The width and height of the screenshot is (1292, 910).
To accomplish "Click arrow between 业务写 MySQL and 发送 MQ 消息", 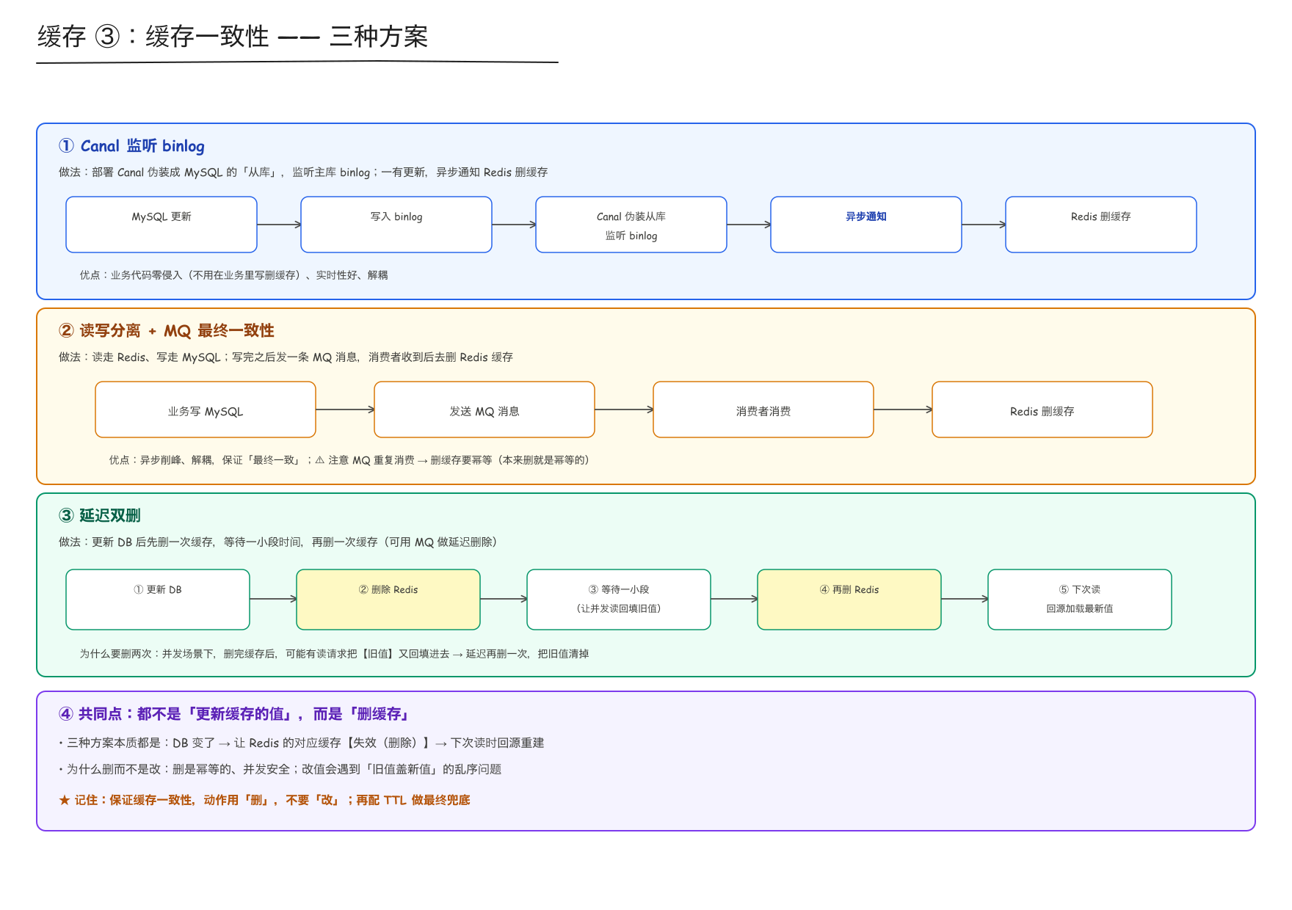I will [x=345, y=409].
